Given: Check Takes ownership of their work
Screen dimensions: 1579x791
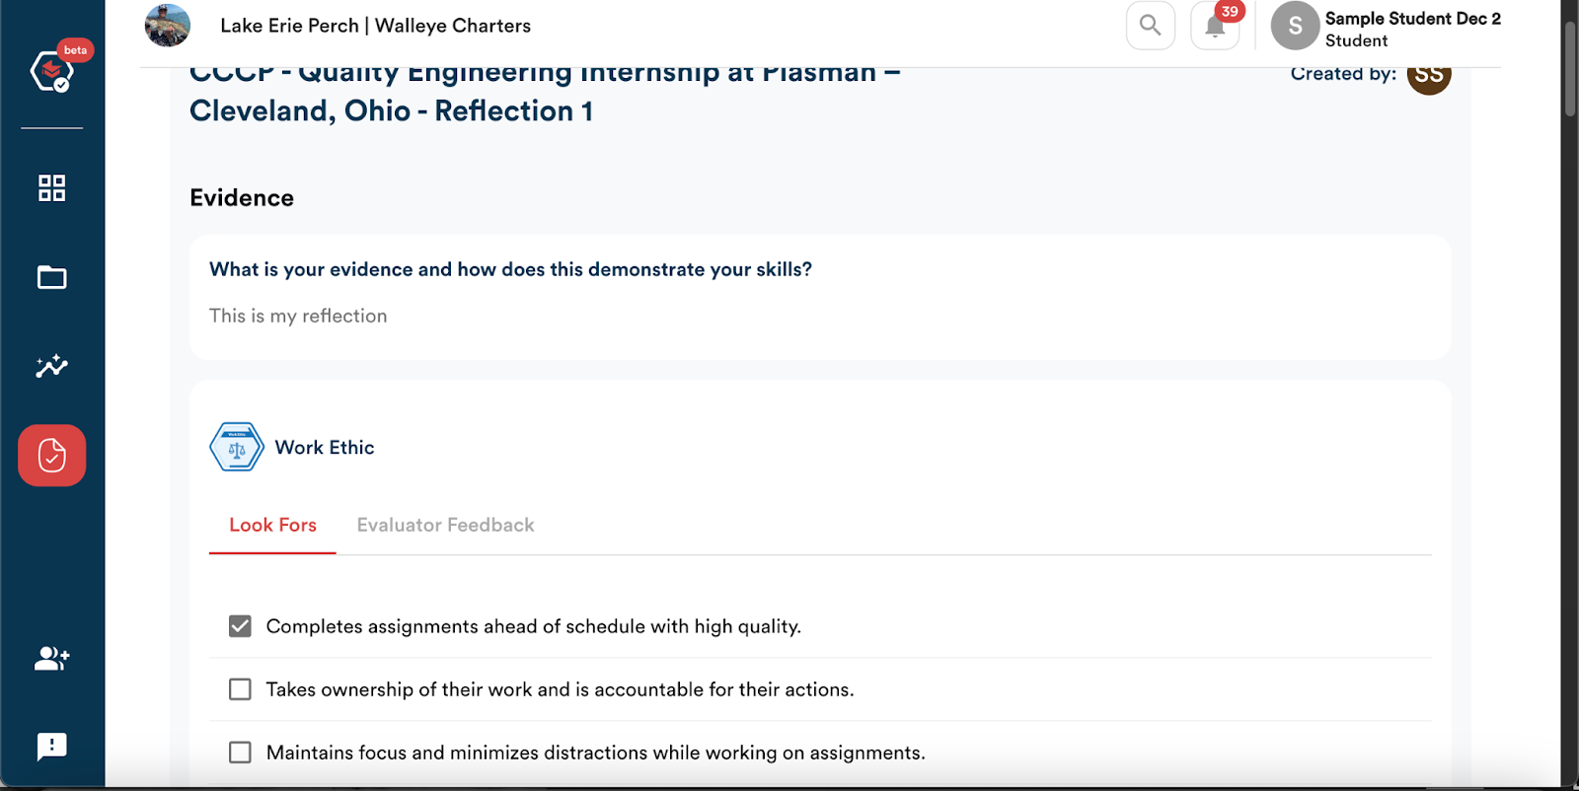Looking at the screenshot, I should click(x=240, y=689).
